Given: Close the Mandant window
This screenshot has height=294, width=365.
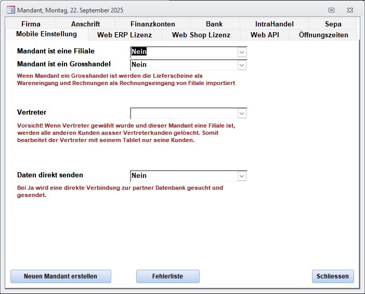Looking at the screenshot, I should tap(350, 10).
